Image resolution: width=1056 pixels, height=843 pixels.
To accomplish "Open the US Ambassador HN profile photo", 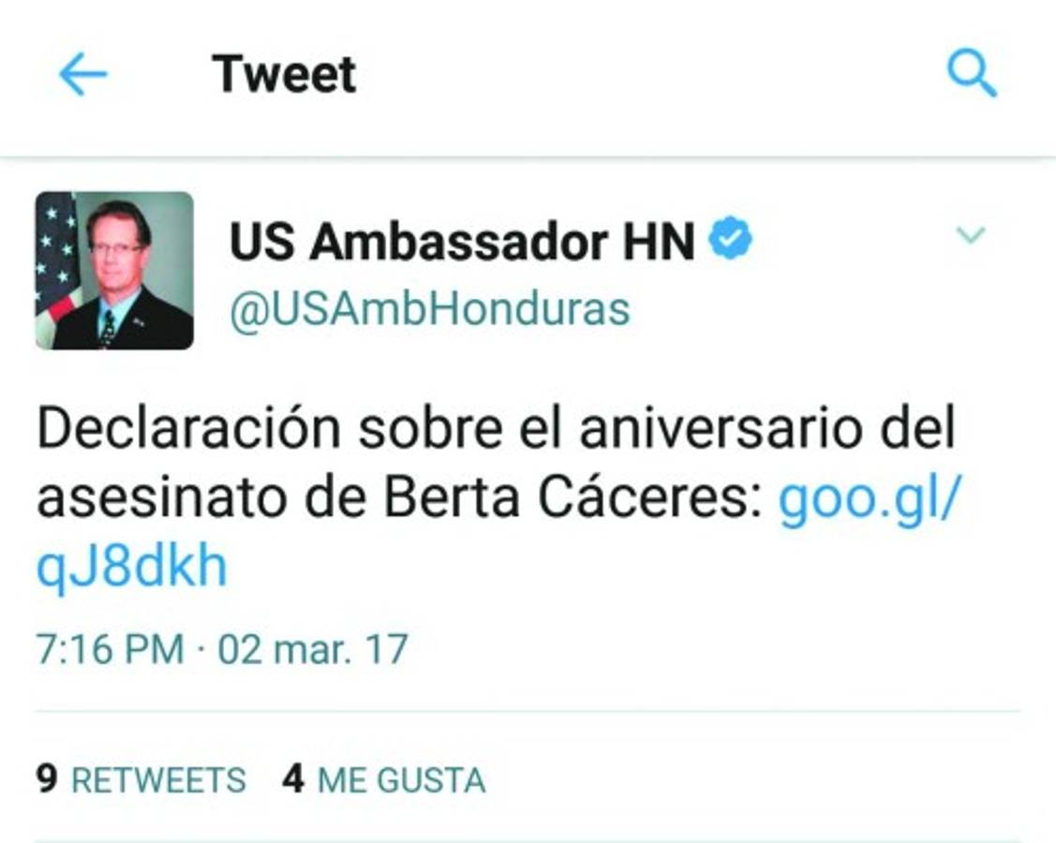I will pyautogui.click(x=114, y=270).
